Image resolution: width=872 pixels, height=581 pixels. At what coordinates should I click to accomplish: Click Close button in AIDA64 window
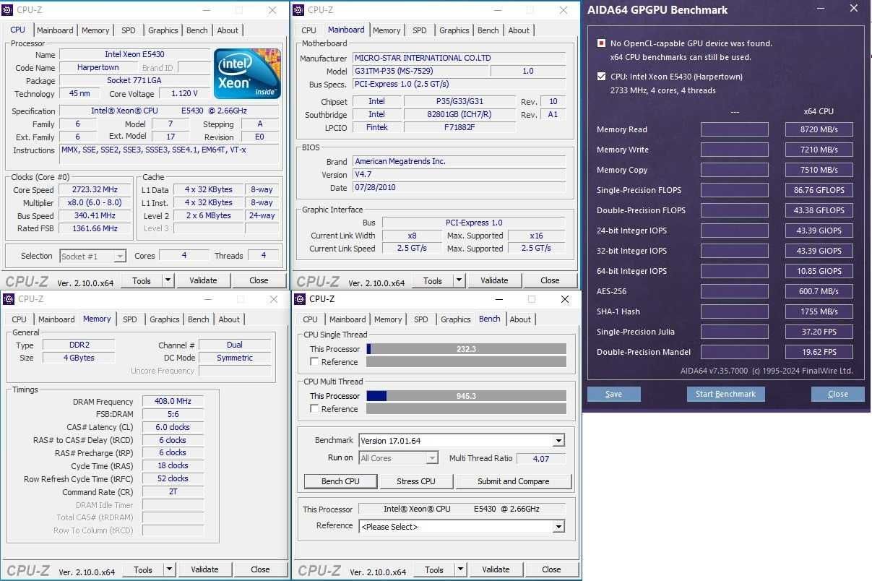[x=838, y=394]
